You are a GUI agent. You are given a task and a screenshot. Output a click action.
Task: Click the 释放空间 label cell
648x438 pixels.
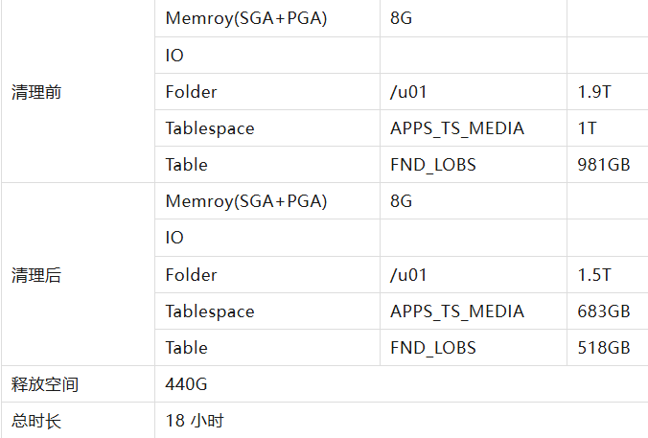tap(45, 384)
